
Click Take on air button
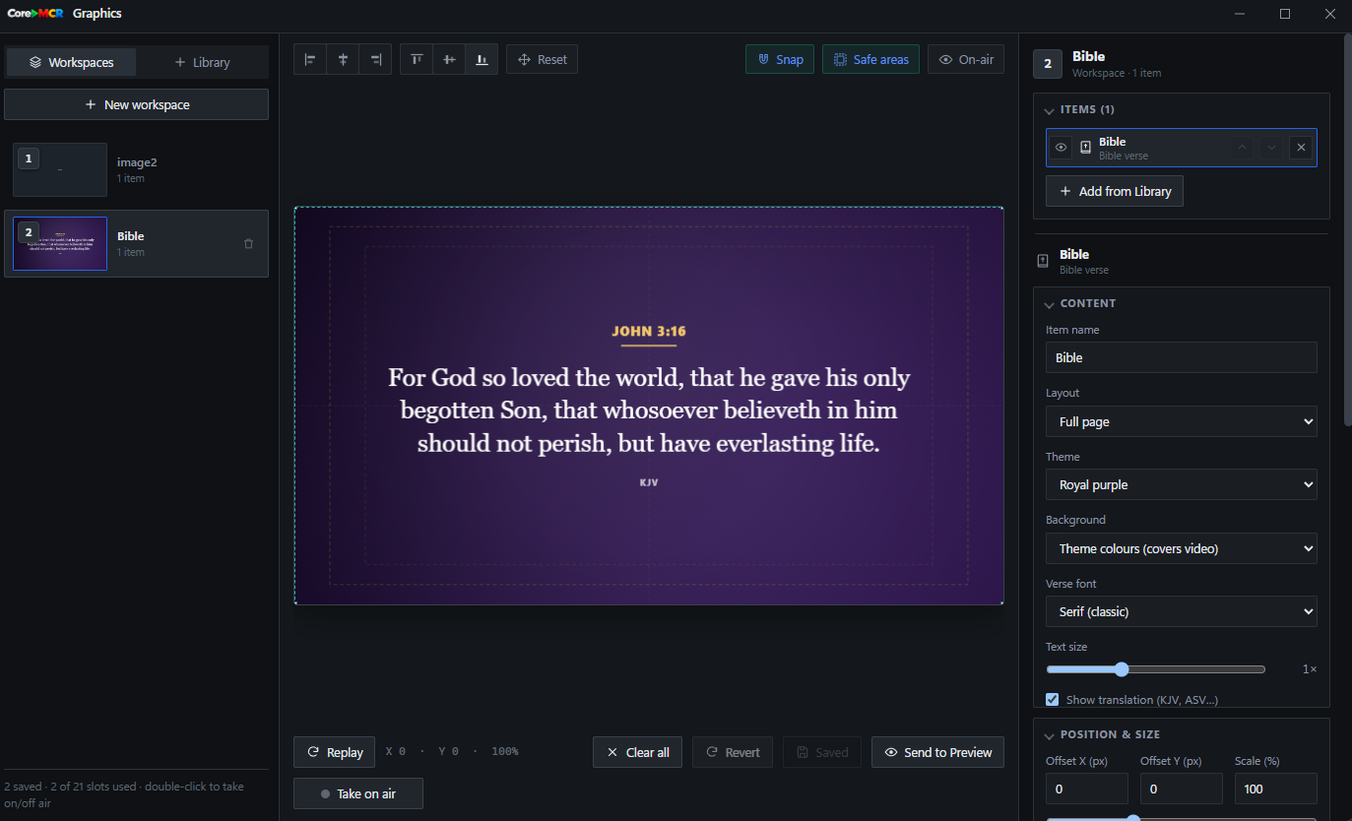click(358, 793)
